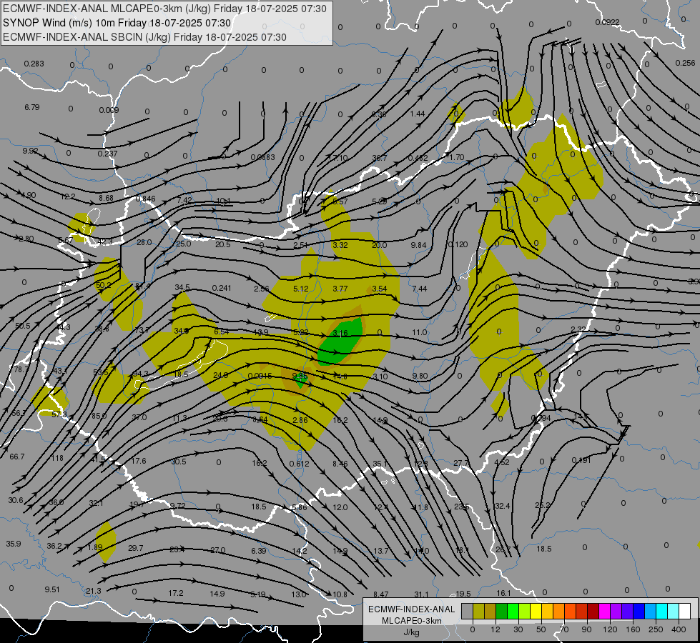700x643 pixels.
Task: Pick the cyan legend swatch after 250
Action: tap(661, 611)
